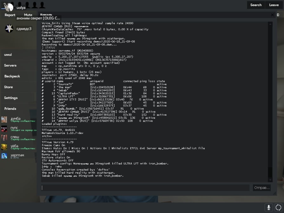This screenshot has height=213, width=284.
Task: Open the Settings menu entry
Action: click(11, 98)
